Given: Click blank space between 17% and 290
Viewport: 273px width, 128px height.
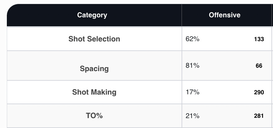Looking at the screenshot, I should coord(227,92).
